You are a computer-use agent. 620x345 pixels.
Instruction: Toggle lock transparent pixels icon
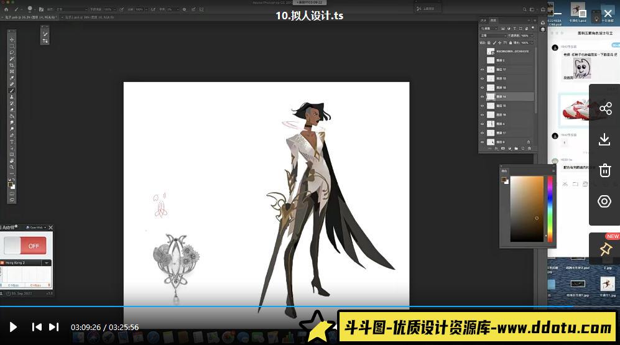489,43
